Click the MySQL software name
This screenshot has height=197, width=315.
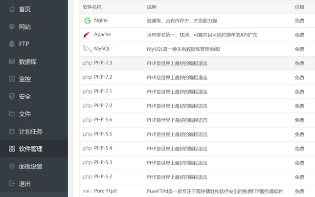pyautogui.click(x=102, y=48)
